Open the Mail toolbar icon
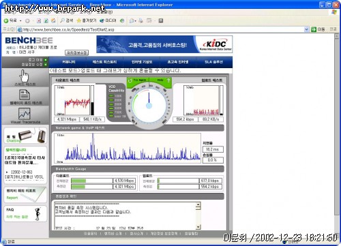Viewport: 341px width, 246px height. point(132,21)
